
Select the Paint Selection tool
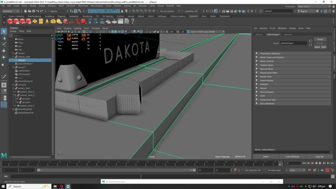click(x=4, y=44)
